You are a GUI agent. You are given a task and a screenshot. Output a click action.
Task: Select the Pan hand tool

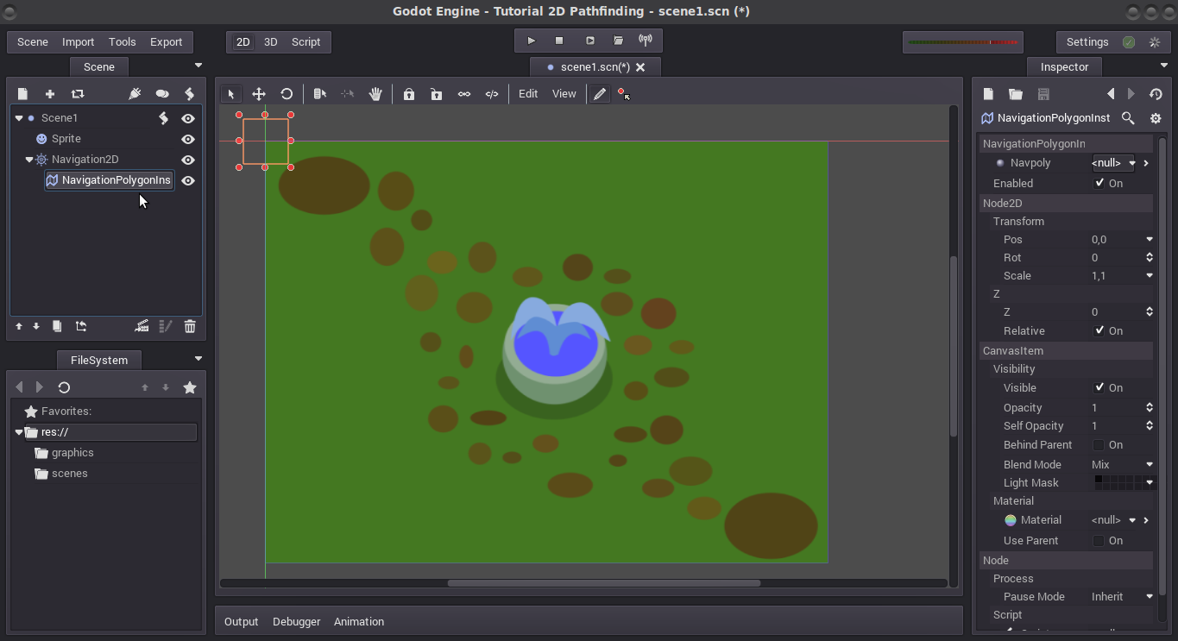[375, 94]
